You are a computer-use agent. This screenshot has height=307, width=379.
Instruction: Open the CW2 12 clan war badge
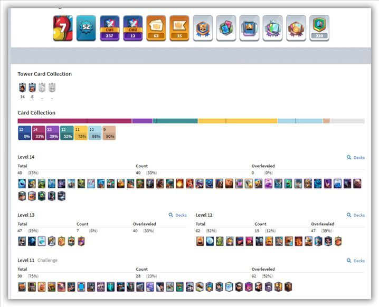pyautogui.click(x=132, y=28)
